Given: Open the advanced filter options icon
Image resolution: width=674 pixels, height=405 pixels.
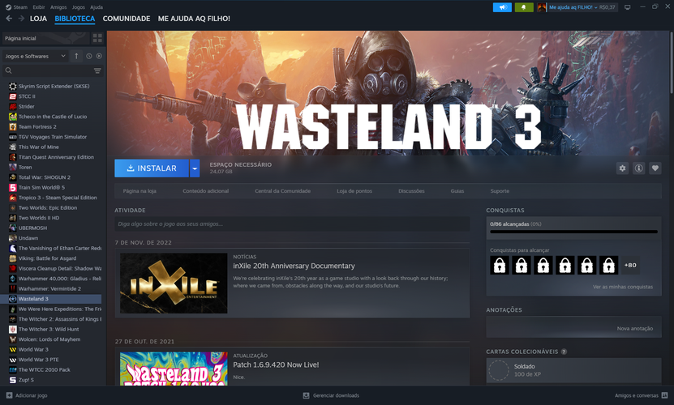Looking at the screenshot, I should tap(97, 70).
